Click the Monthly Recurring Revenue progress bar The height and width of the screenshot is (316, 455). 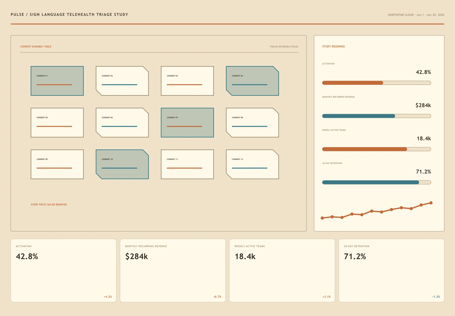377,116
